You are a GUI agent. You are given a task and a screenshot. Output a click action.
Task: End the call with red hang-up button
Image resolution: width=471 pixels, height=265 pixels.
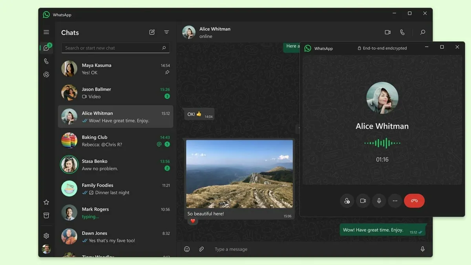(x=414, y=201)
